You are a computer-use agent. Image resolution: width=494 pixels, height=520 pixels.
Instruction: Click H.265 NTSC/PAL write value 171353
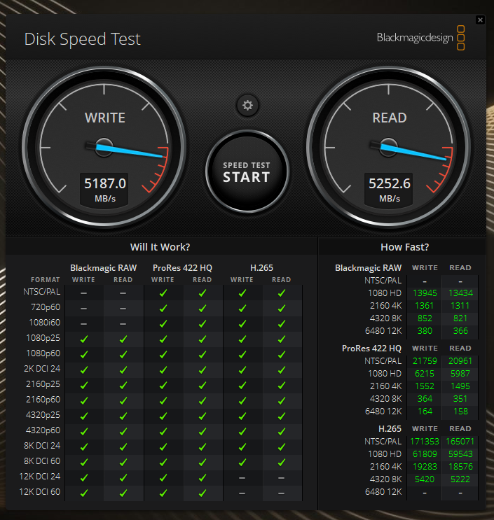point(425,442)
